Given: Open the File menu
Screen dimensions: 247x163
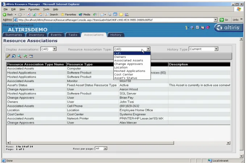Looking at the screenshot, I should (5, 9).
